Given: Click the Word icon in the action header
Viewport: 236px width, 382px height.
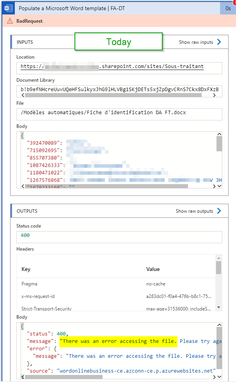Looking at the screenshot, I should 9,8.
